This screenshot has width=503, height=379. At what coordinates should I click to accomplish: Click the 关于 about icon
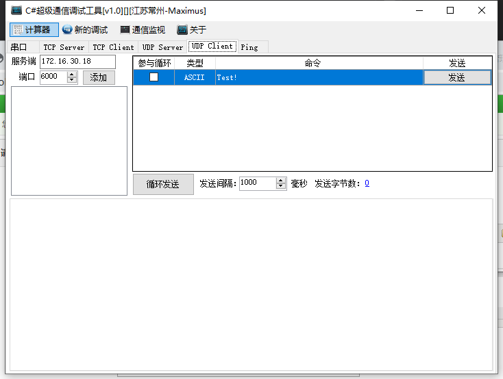click(x=182, y=30)
